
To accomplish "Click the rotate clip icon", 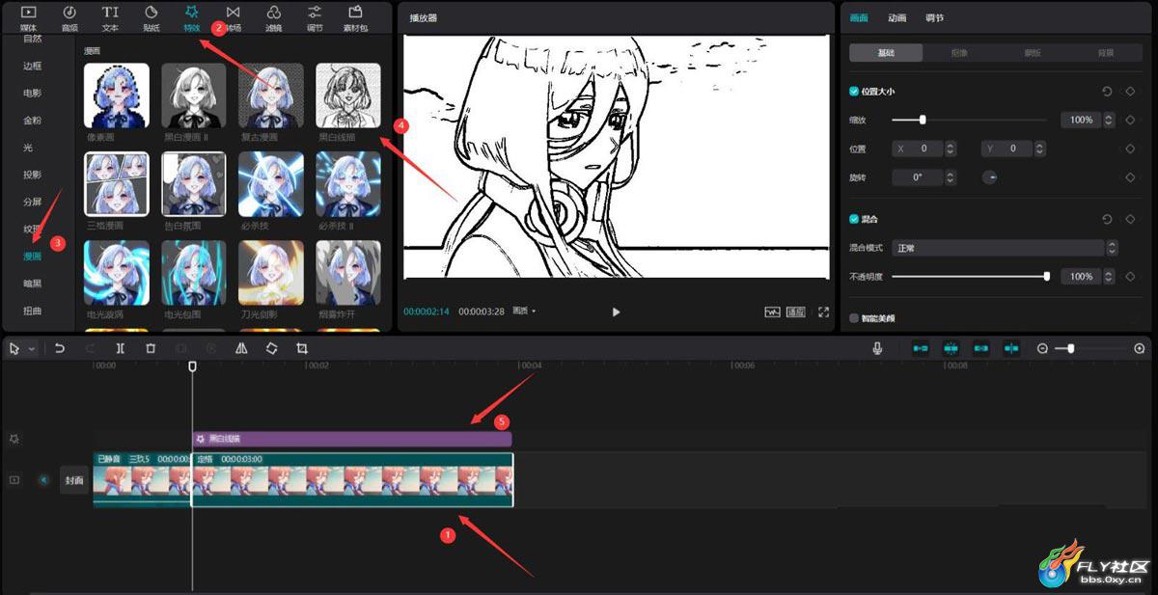I will click(x=271, y=348).
